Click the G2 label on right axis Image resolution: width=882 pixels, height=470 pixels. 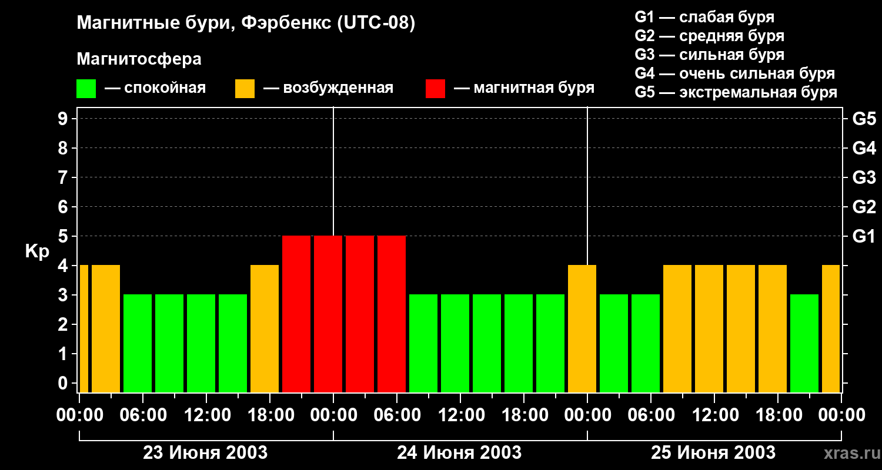click(x=864, y=207)
